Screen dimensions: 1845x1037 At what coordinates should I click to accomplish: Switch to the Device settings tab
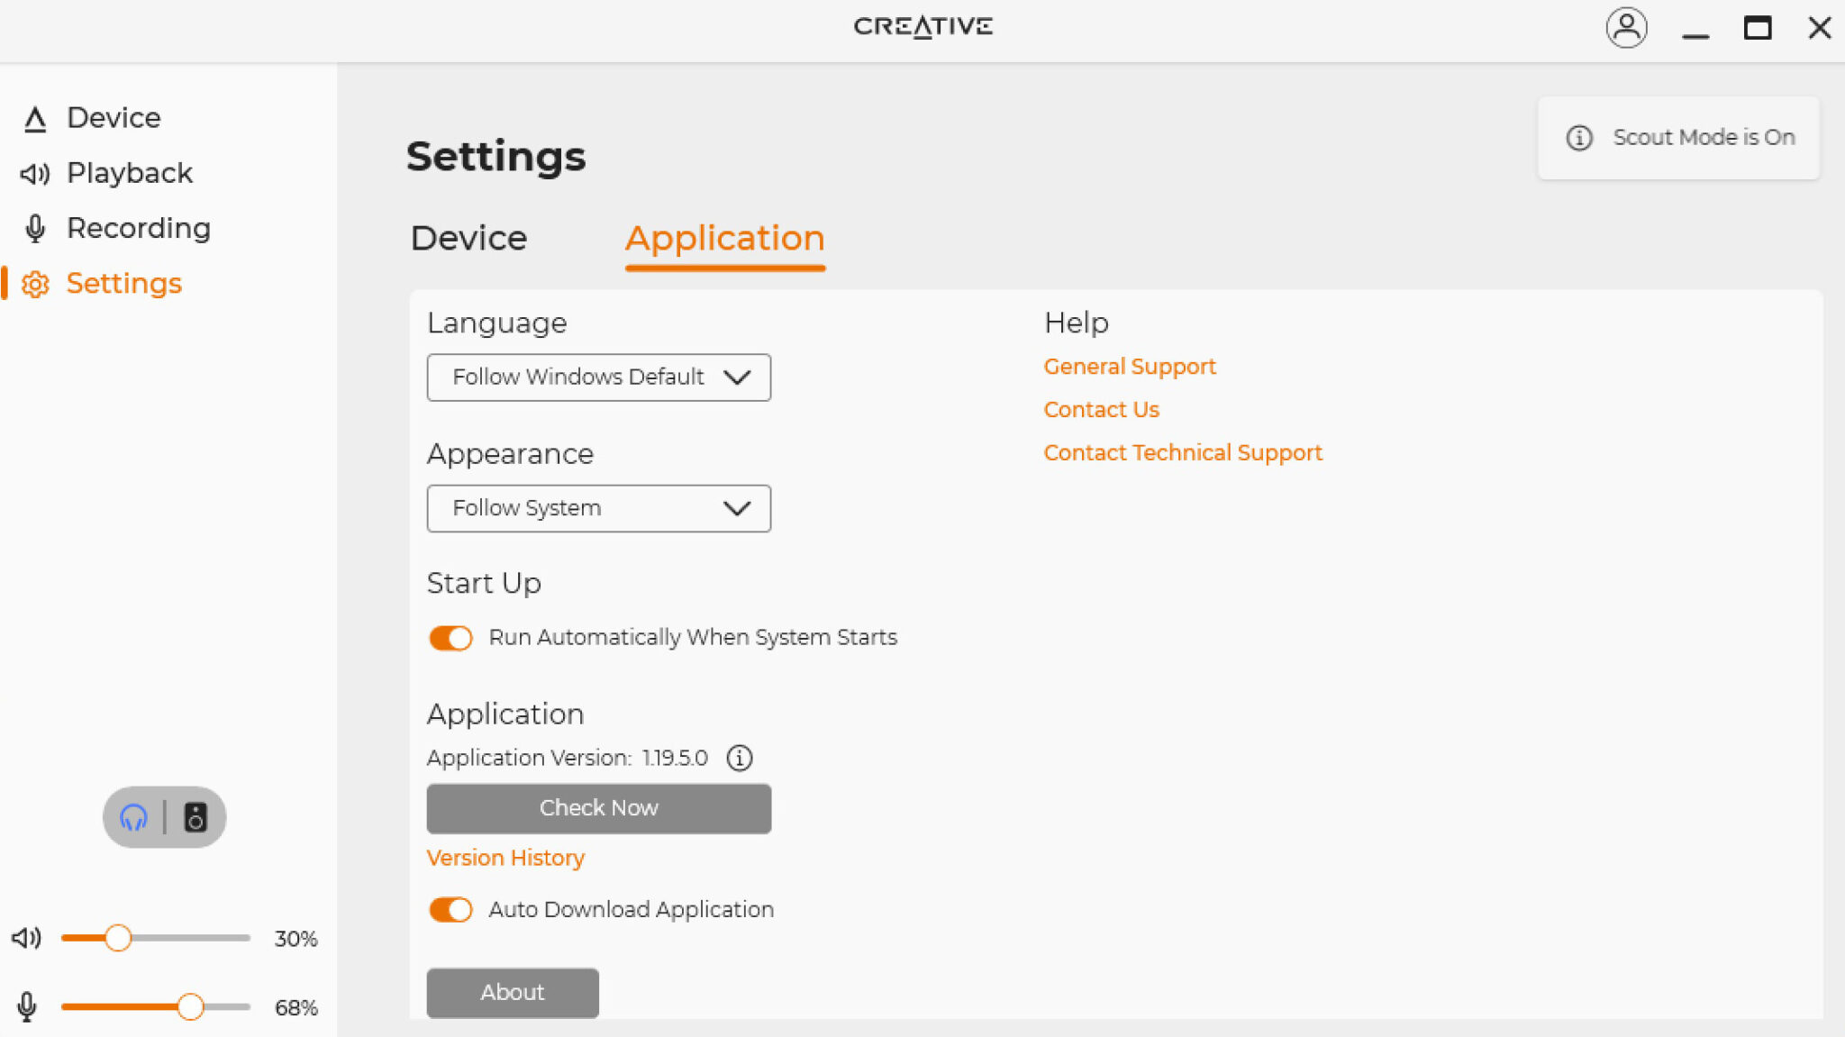pos(468,238)
